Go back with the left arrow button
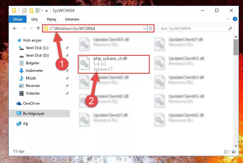This screenshot has height=163, width=243. pos(15,28)
